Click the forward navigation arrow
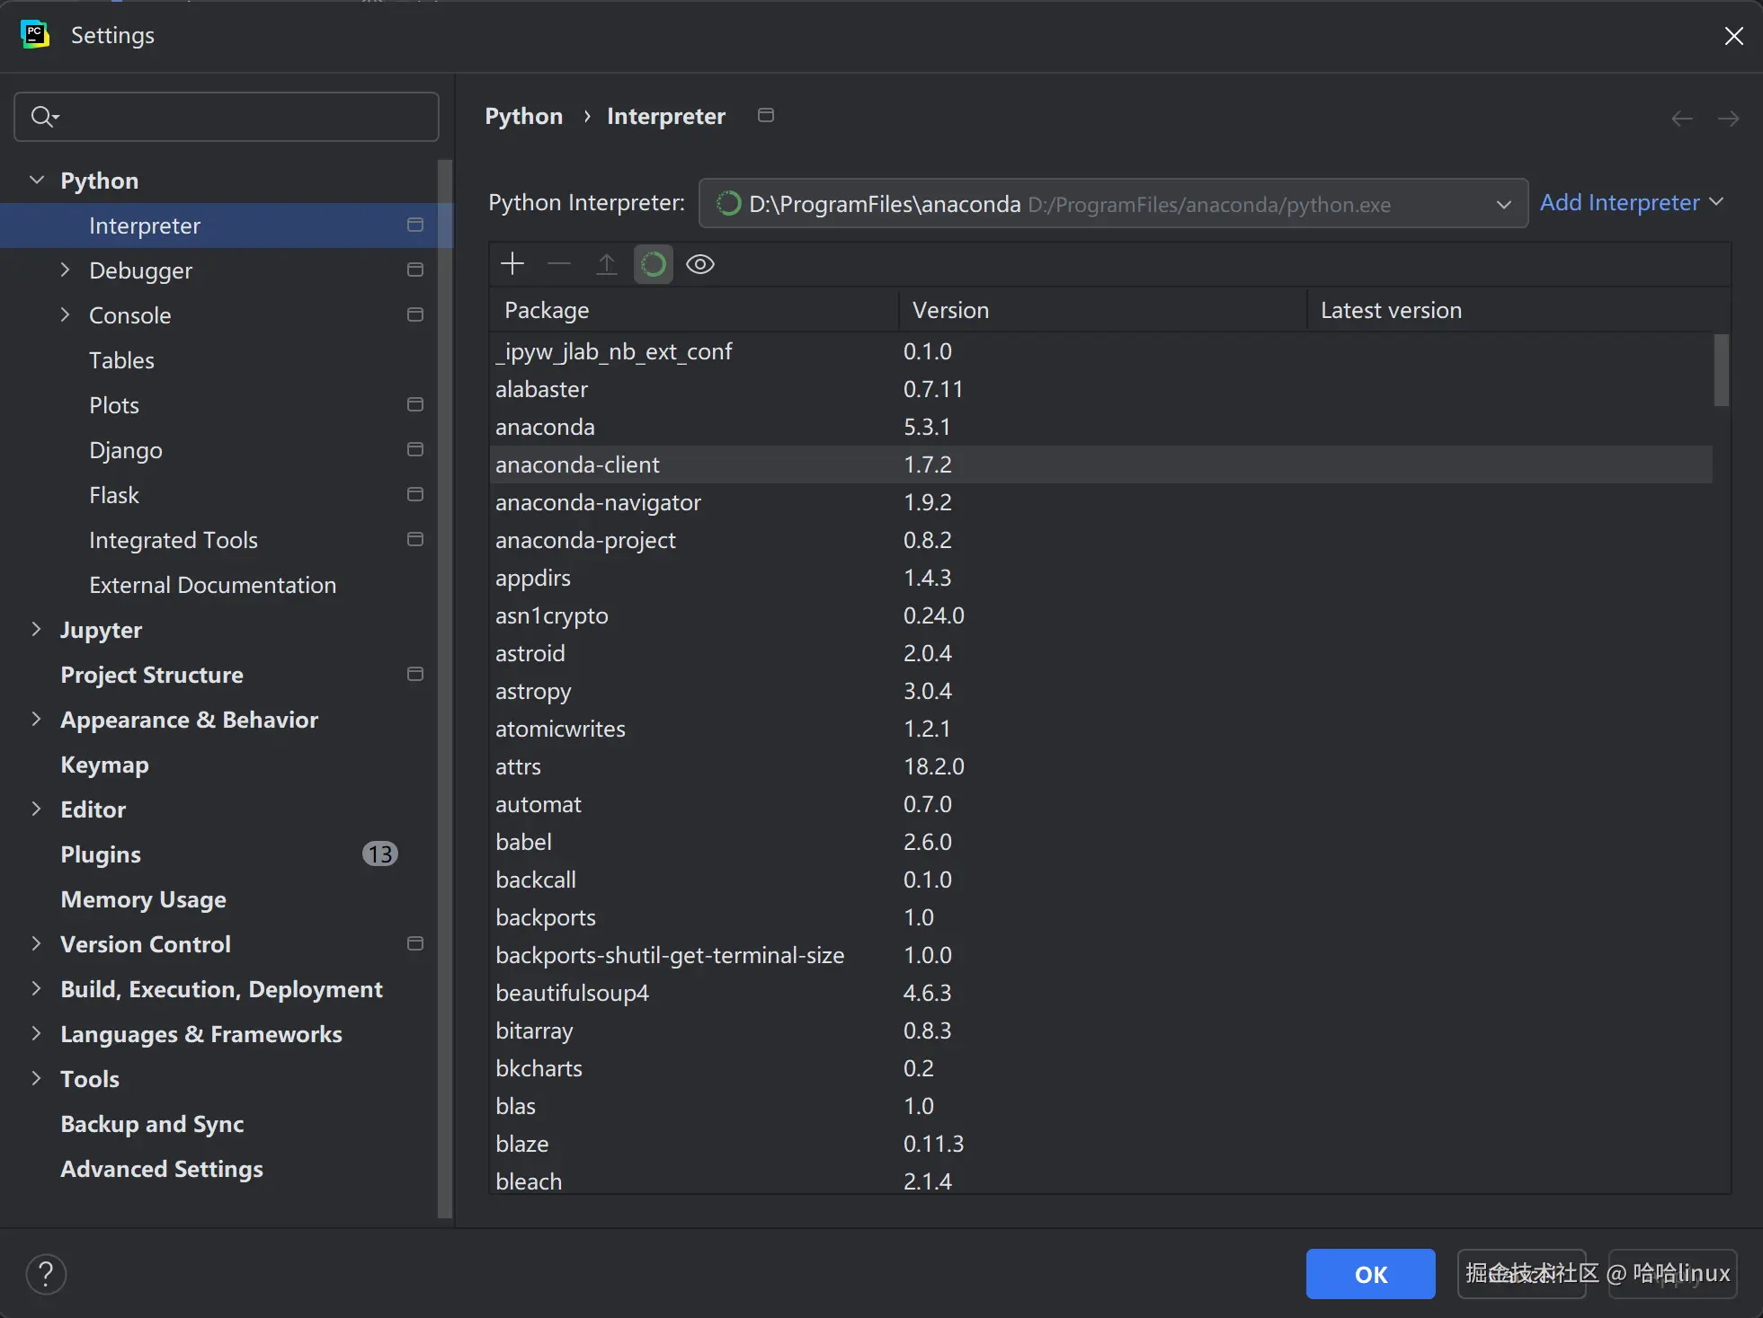Image resolution: width=1763 pixels, height=1318 pixels. click(x=1728, y=119)
